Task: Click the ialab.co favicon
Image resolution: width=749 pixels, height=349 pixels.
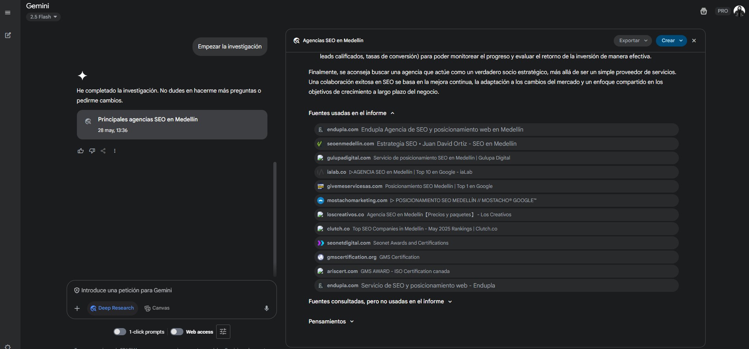Action: point(321,172)
